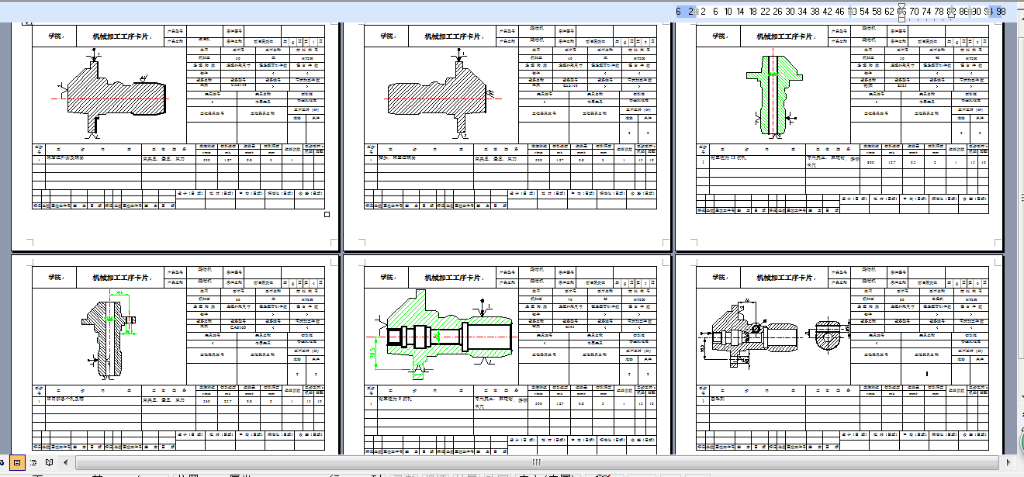Click 学院 cell on top-middle page
The width and height of the screenshot is (1024, 477).
[386, 36]
